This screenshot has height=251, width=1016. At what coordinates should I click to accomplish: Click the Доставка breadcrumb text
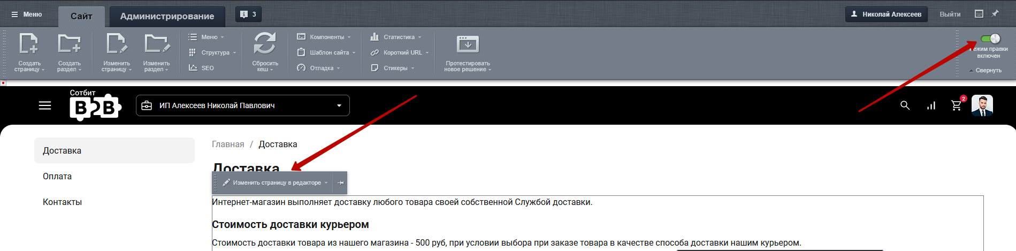coord(278,144)
